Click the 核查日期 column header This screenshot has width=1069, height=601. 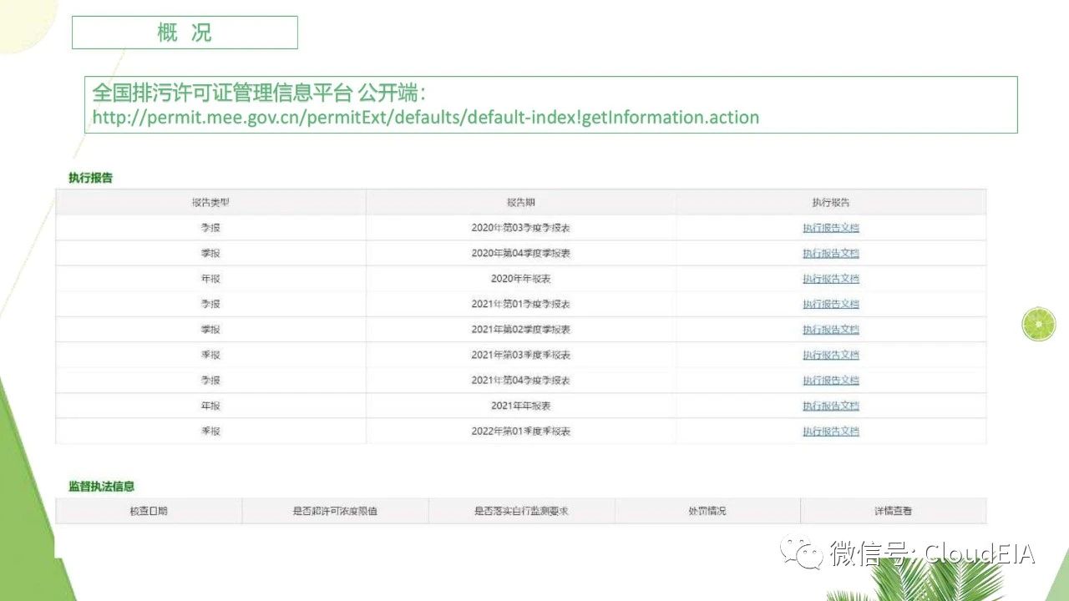(149, 511)
